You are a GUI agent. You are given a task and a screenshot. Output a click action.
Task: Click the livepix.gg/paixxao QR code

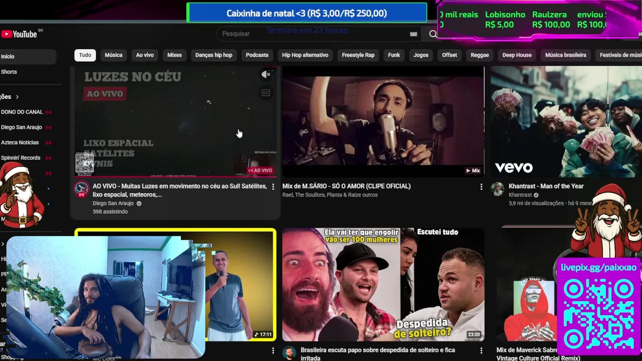(x=598, y=314)
